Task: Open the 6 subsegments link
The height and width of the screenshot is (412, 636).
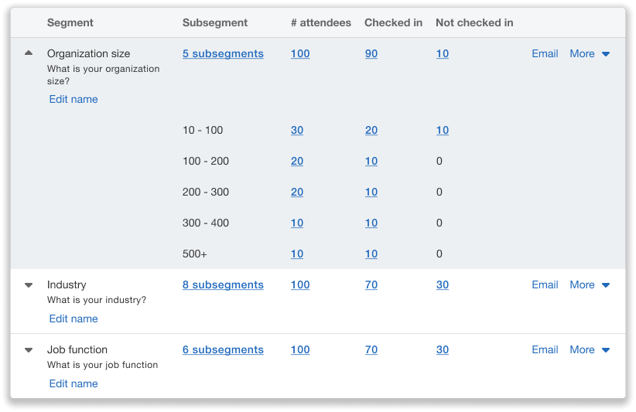Action: click(x=223, y=349)
